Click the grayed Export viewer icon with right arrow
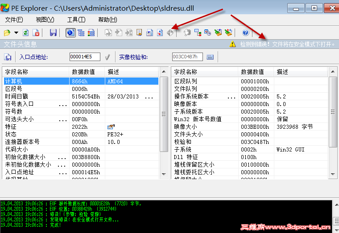The image size is (339, 233). tap(108, 33)
